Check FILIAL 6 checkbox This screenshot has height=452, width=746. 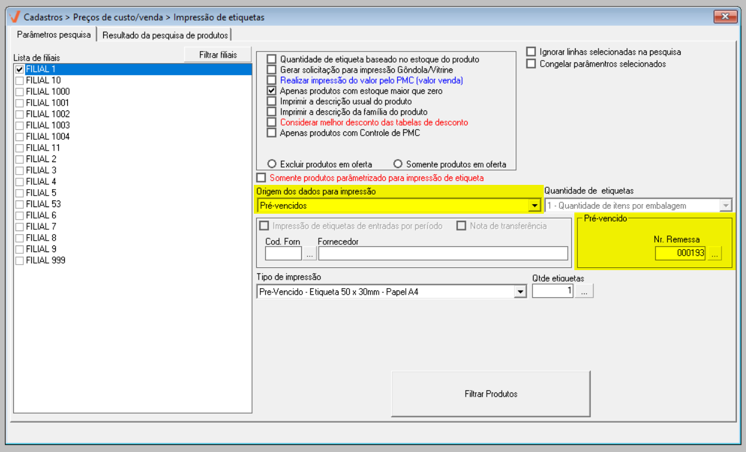click(x=20, y=215)
